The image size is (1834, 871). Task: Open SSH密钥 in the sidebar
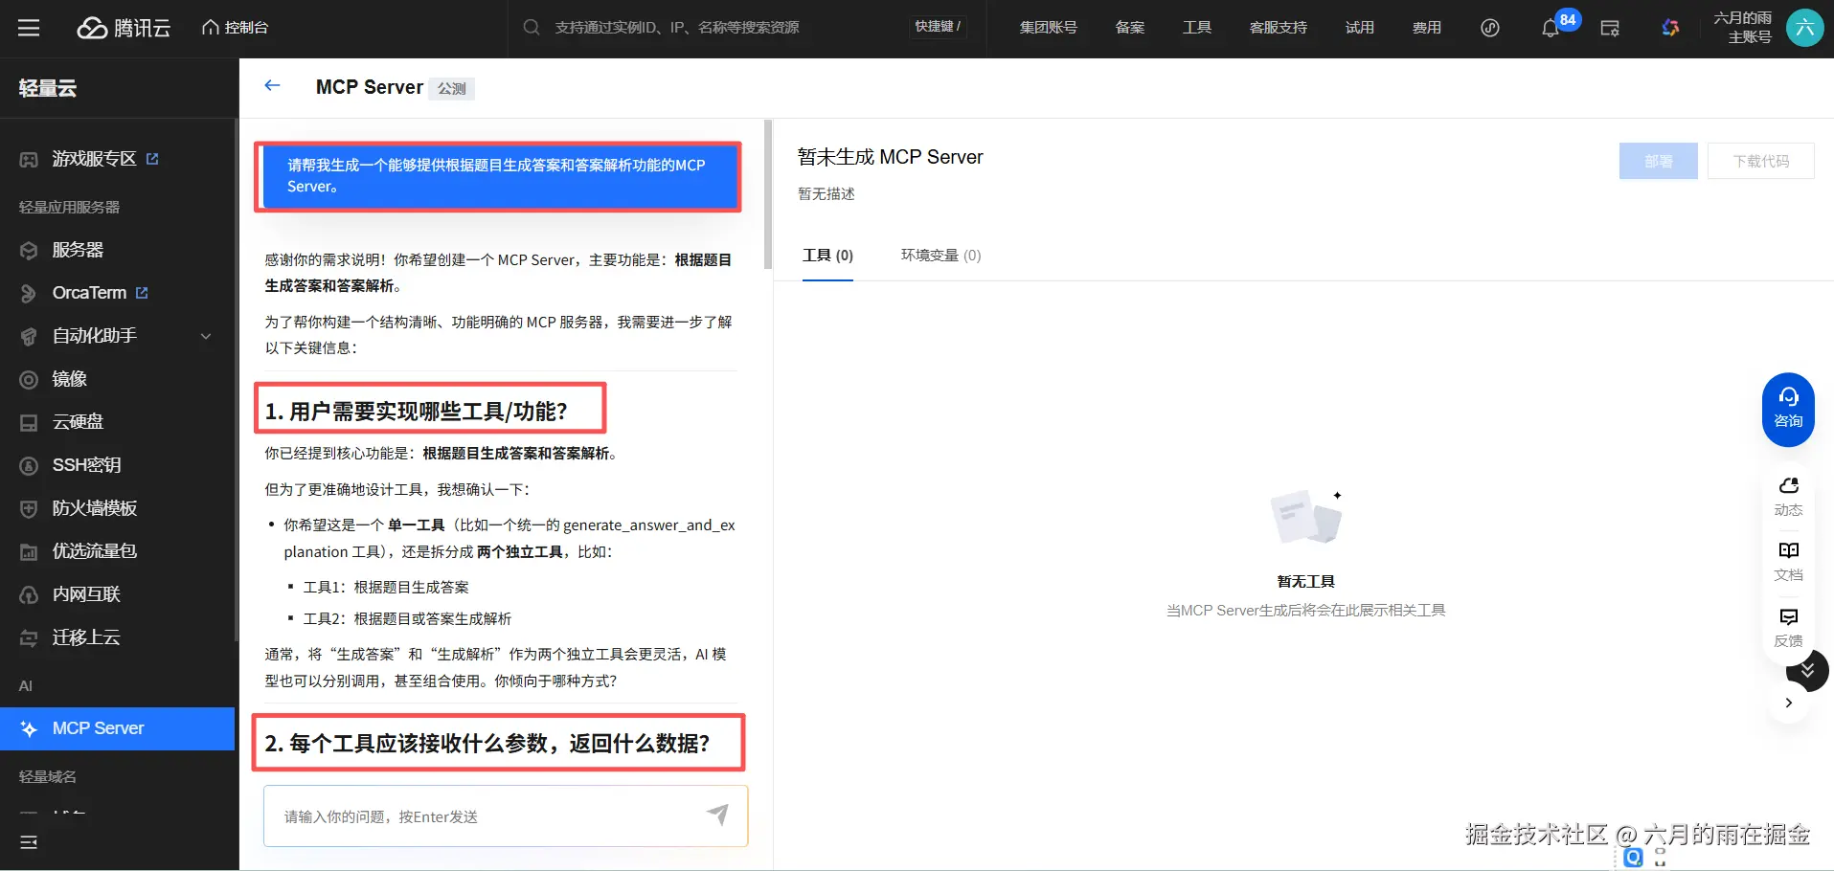pyautogui.click(x=86, y=465)
